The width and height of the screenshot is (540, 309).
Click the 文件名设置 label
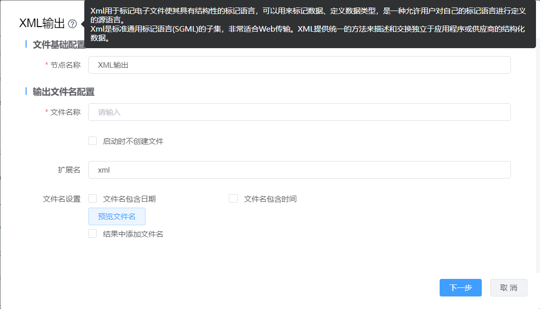[62, 199]
